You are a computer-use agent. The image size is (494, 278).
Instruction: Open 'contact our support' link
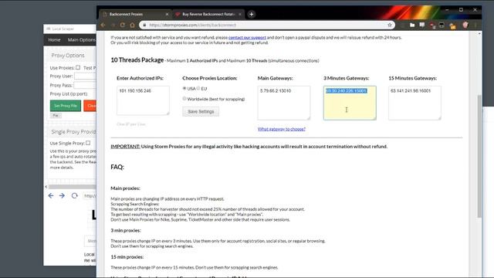pyautogui.click(x=247, y=38)
